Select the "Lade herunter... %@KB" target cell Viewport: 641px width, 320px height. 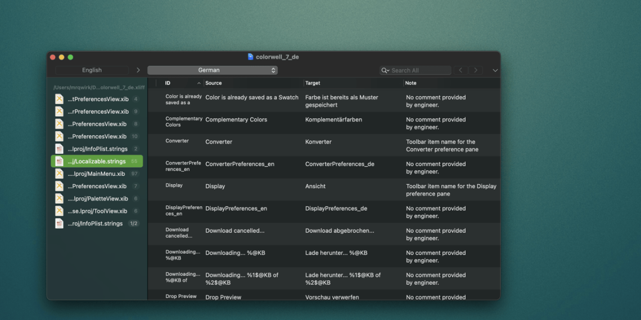point(336,253)
